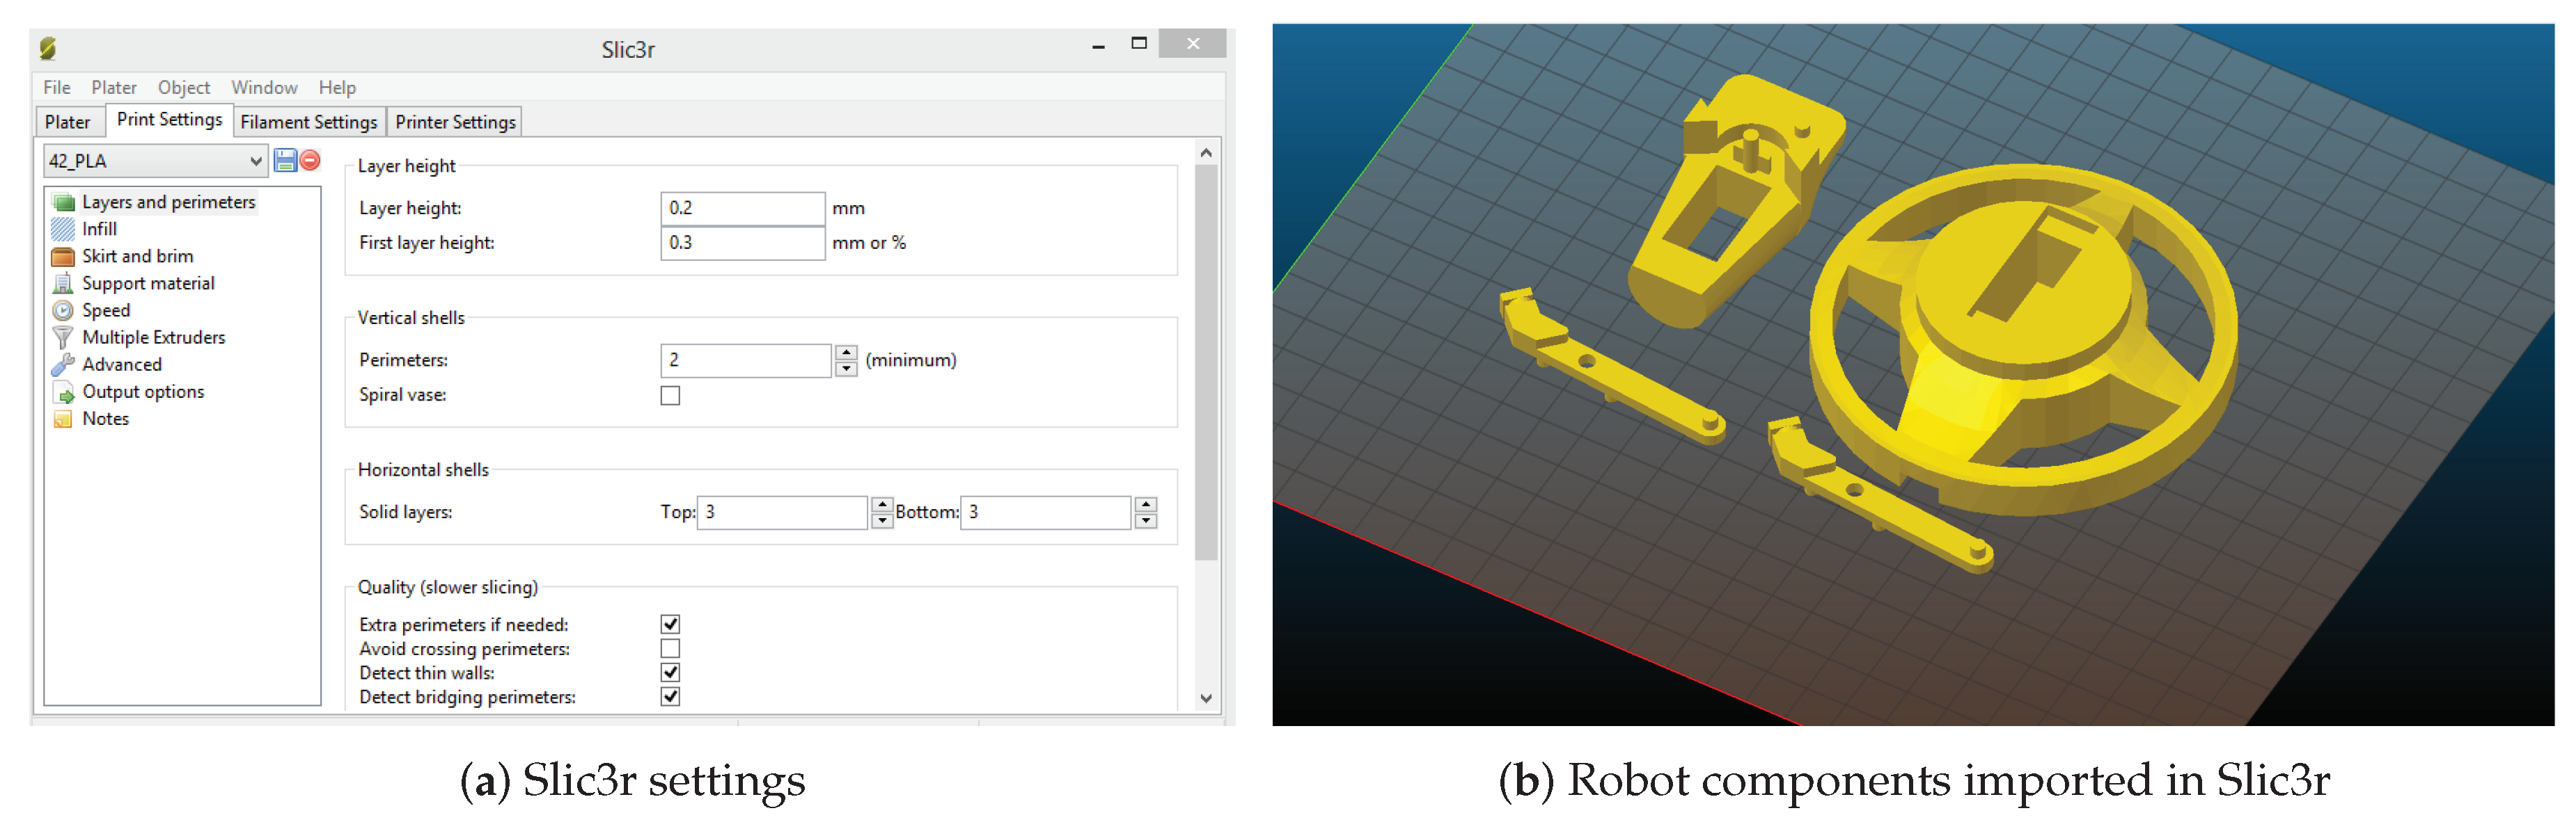Switch to the Printer Settings tab

click(455, 122)
